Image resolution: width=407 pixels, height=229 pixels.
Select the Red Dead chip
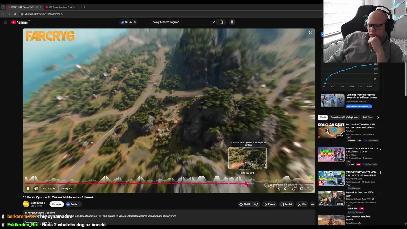point(368,117)
